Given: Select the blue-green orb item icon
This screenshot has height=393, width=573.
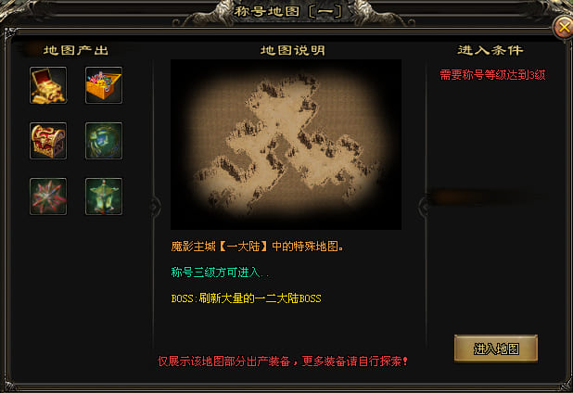Looking at the screenshot, I should (x=104, y=141).
